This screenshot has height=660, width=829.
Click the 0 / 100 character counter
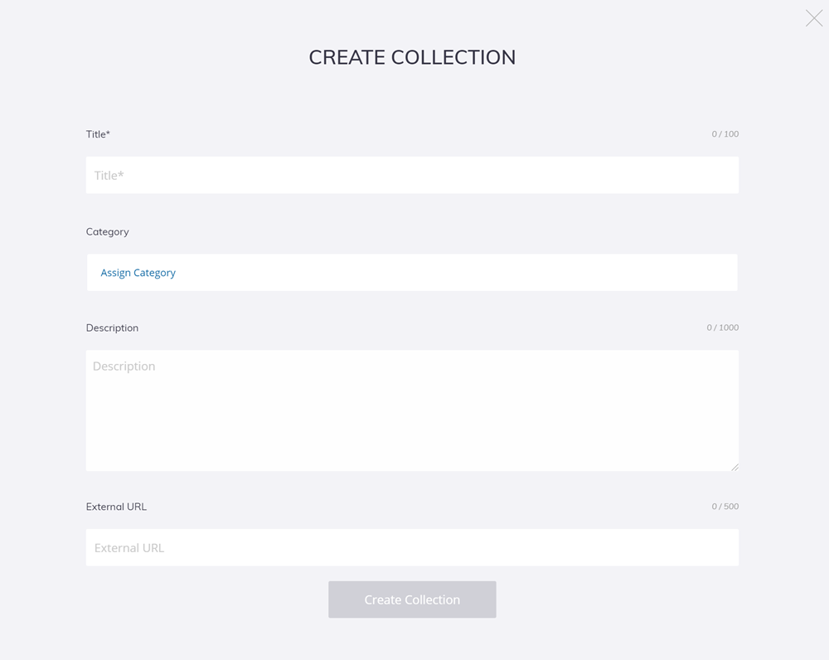pyautogui.click(x=725, y=133)
